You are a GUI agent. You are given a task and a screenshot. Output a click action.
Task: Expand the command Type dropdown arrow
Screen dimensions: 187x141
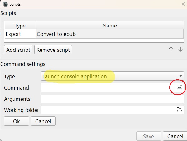point(180,76)
